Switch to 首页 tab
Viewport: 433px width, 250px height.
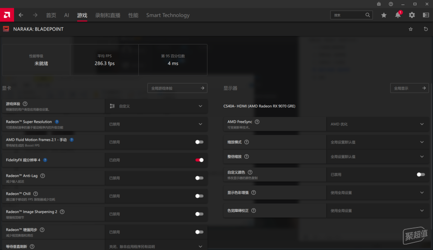51,15
